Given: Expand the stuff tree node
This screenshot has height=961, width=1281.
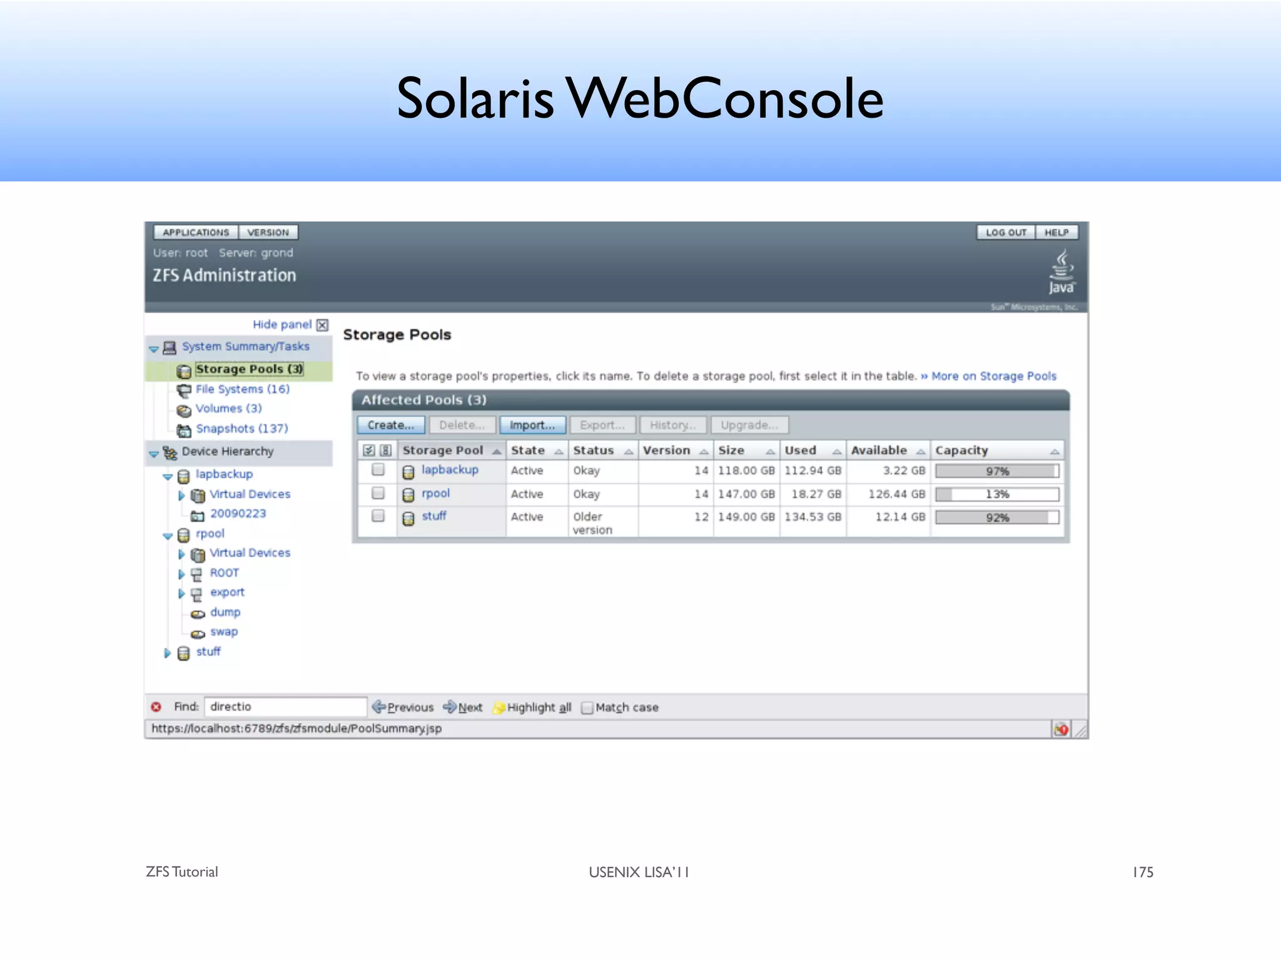Looking at the screenshot, I should [167, 654].
